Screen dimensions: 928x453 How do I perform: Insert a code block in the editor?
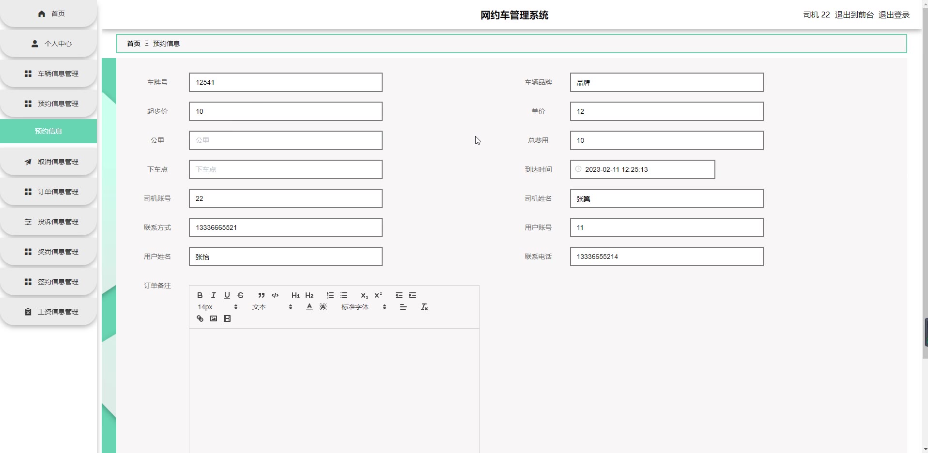point(275,295)
